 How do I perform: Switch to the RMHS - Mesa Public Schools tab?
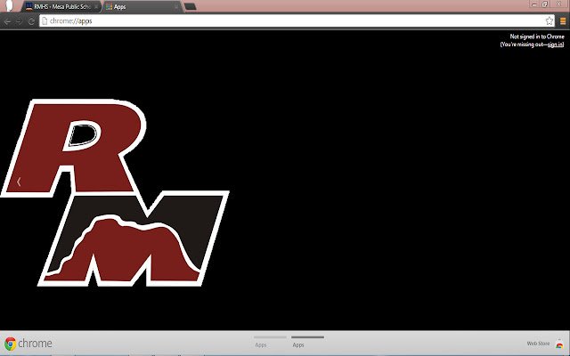61,7
